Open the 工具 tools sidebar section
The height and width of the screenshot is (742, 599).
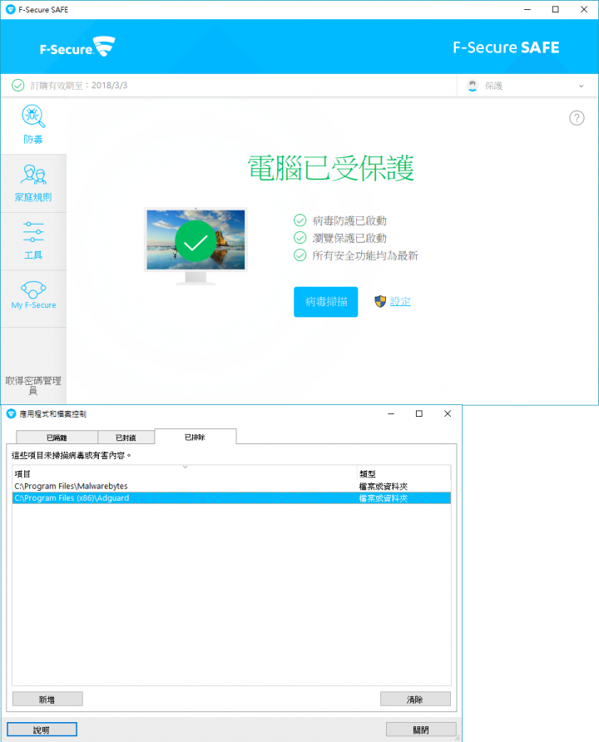pyautogui.click(x=33, y=241)
